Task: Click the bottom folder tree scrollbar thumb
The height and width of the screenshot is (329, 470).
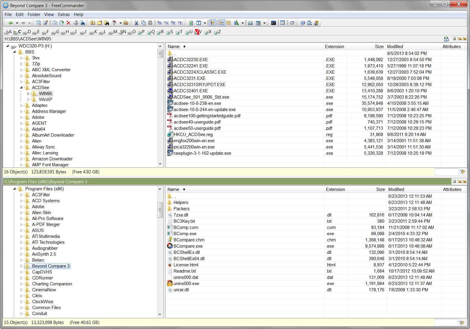Action: (160, 210)
